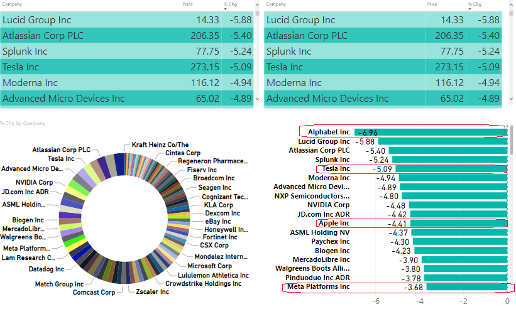The height and width of the screenshot is (309, 516).
Task: Click -4.89 change value in right table
Action: point(488,99)
